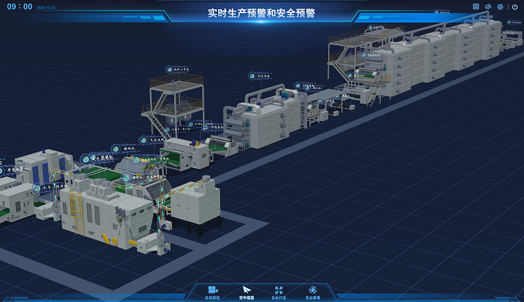Select the 气流成网 equipment label
The height and width of the screenshot is (302, 524).
click(153, 139)
